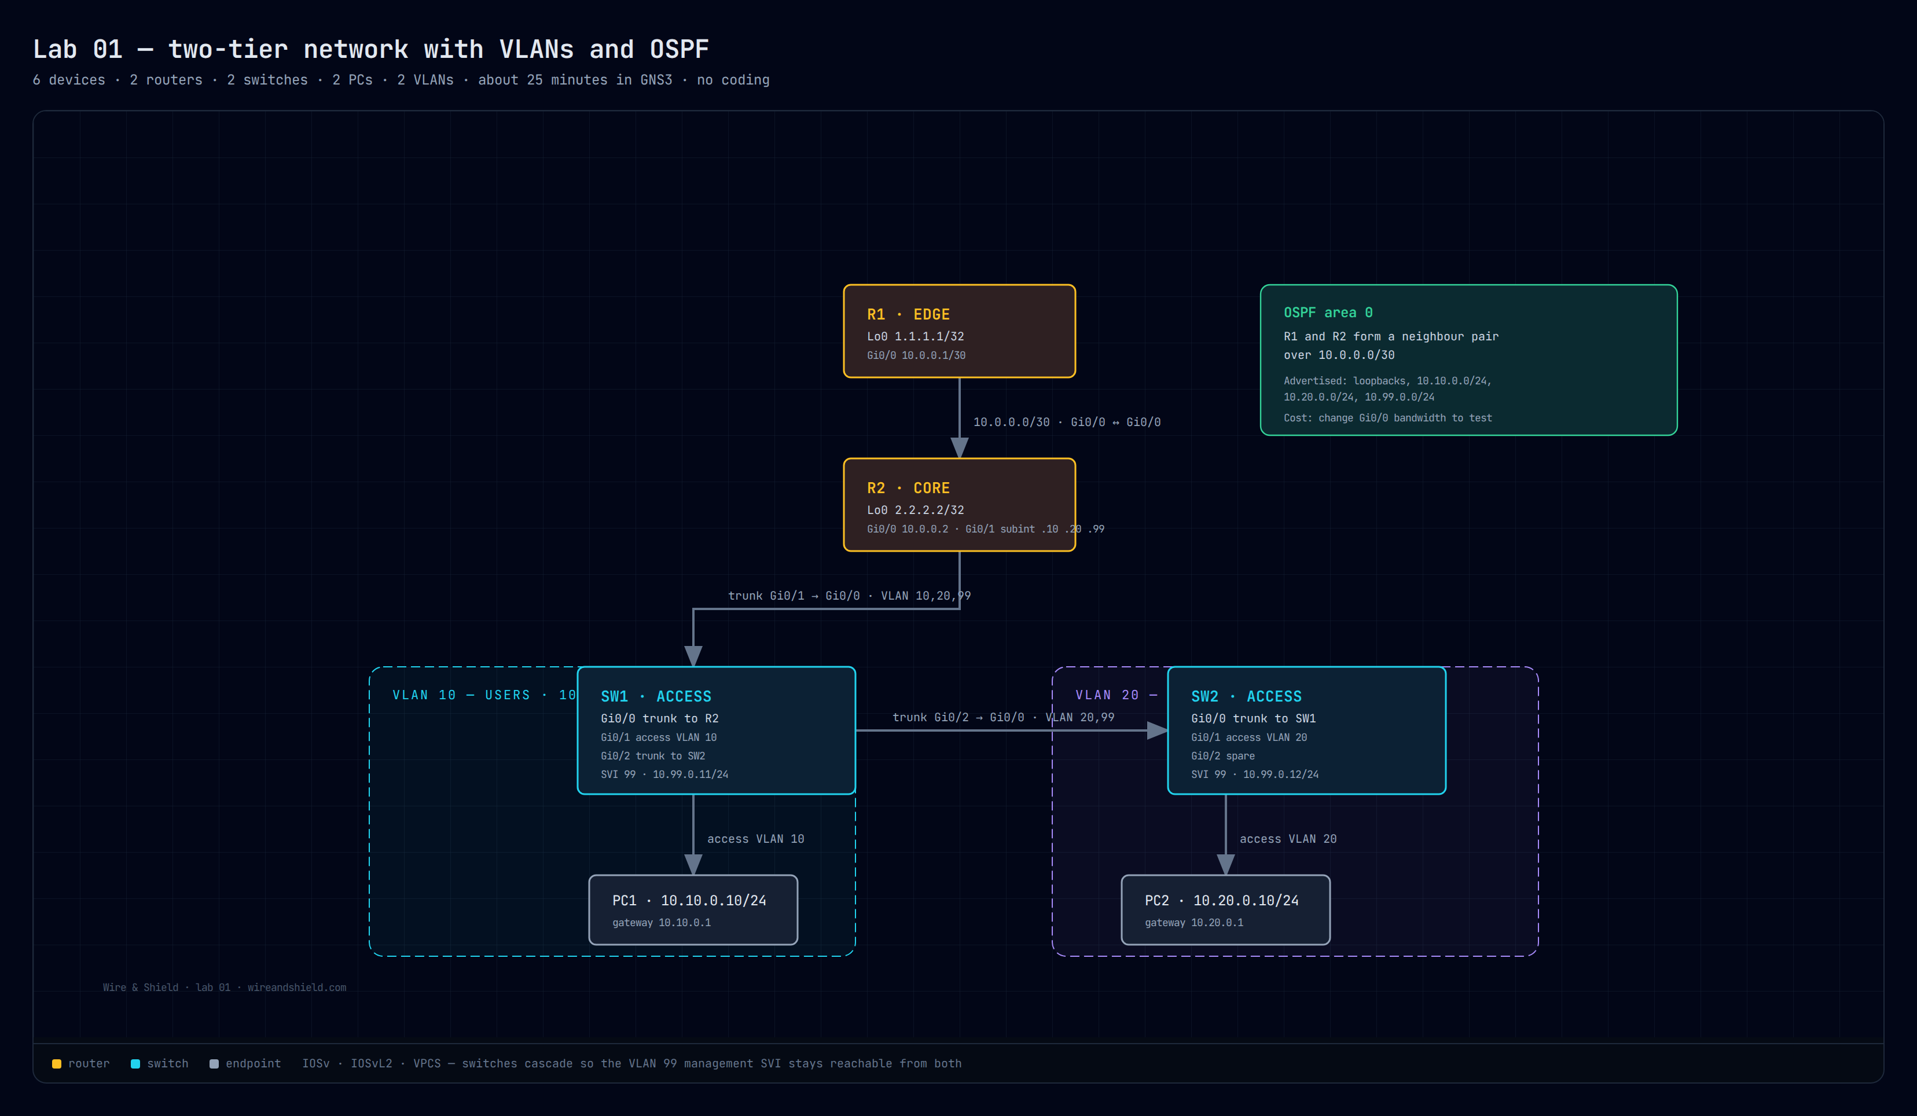The width and height of the screenshot is (1917, 1116).
Task: Click 'Cost: change Gi0/0 bandwidth to test' line
Action: 1387,418
